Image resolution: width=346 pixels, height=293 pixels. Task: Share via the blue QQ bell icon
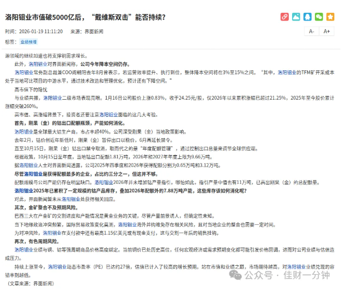307,17
